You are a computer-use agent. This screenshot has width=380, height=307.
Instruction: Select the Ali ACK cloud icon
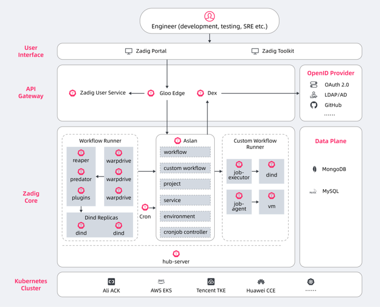[111, 282]
